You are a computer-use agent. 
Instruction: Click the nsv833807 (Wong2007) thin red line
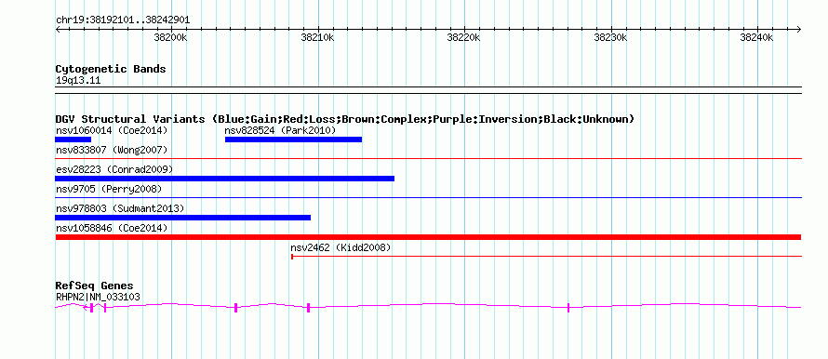point(428,158)
